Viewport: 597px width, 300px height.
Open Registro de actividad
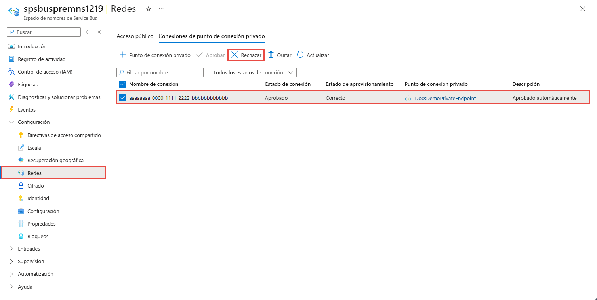click(42, 59)
